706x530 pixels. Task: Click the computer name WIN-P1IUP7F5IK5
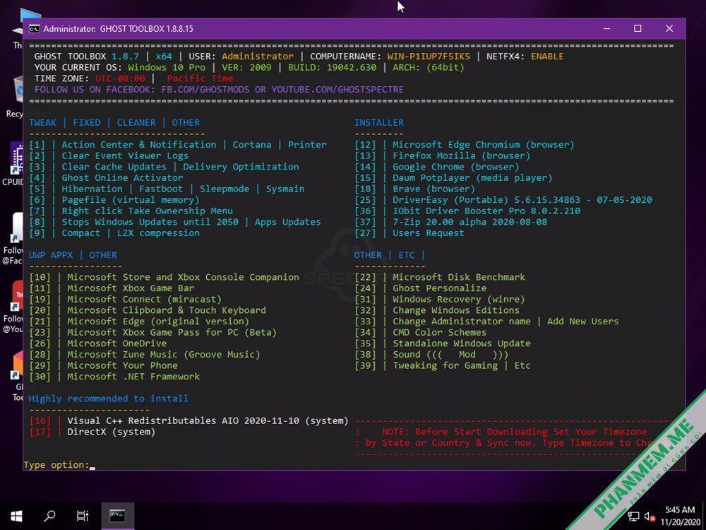[429, 57]
